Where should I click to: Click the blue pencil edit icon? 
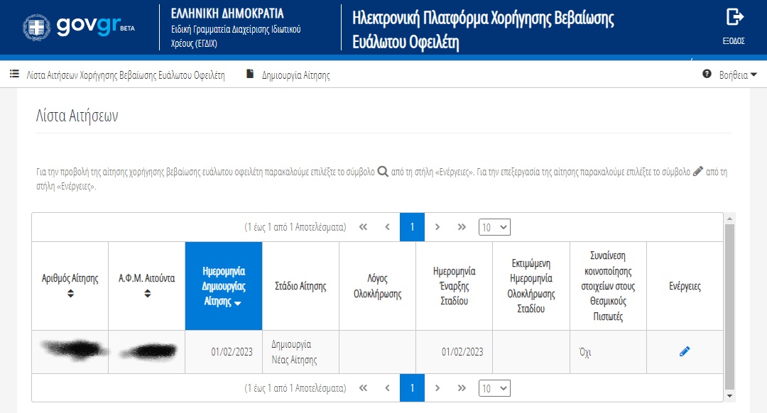point(685,351)
